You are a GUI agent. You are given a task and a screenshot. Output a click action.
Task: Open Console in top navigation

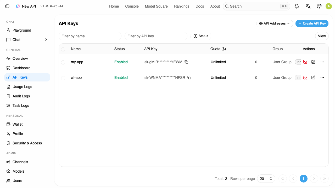(132, 6)
